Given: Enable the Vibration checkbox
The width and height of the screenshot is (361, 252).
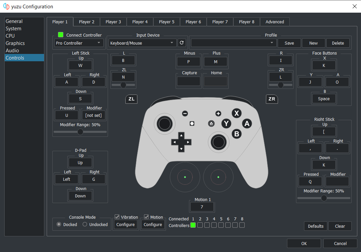Looking at the screenshot, I should click(x=117, y=217).
